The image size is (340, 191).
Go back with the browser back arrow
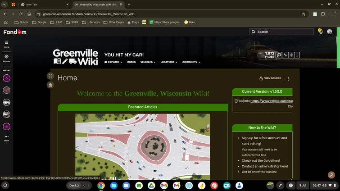(5, 14)
